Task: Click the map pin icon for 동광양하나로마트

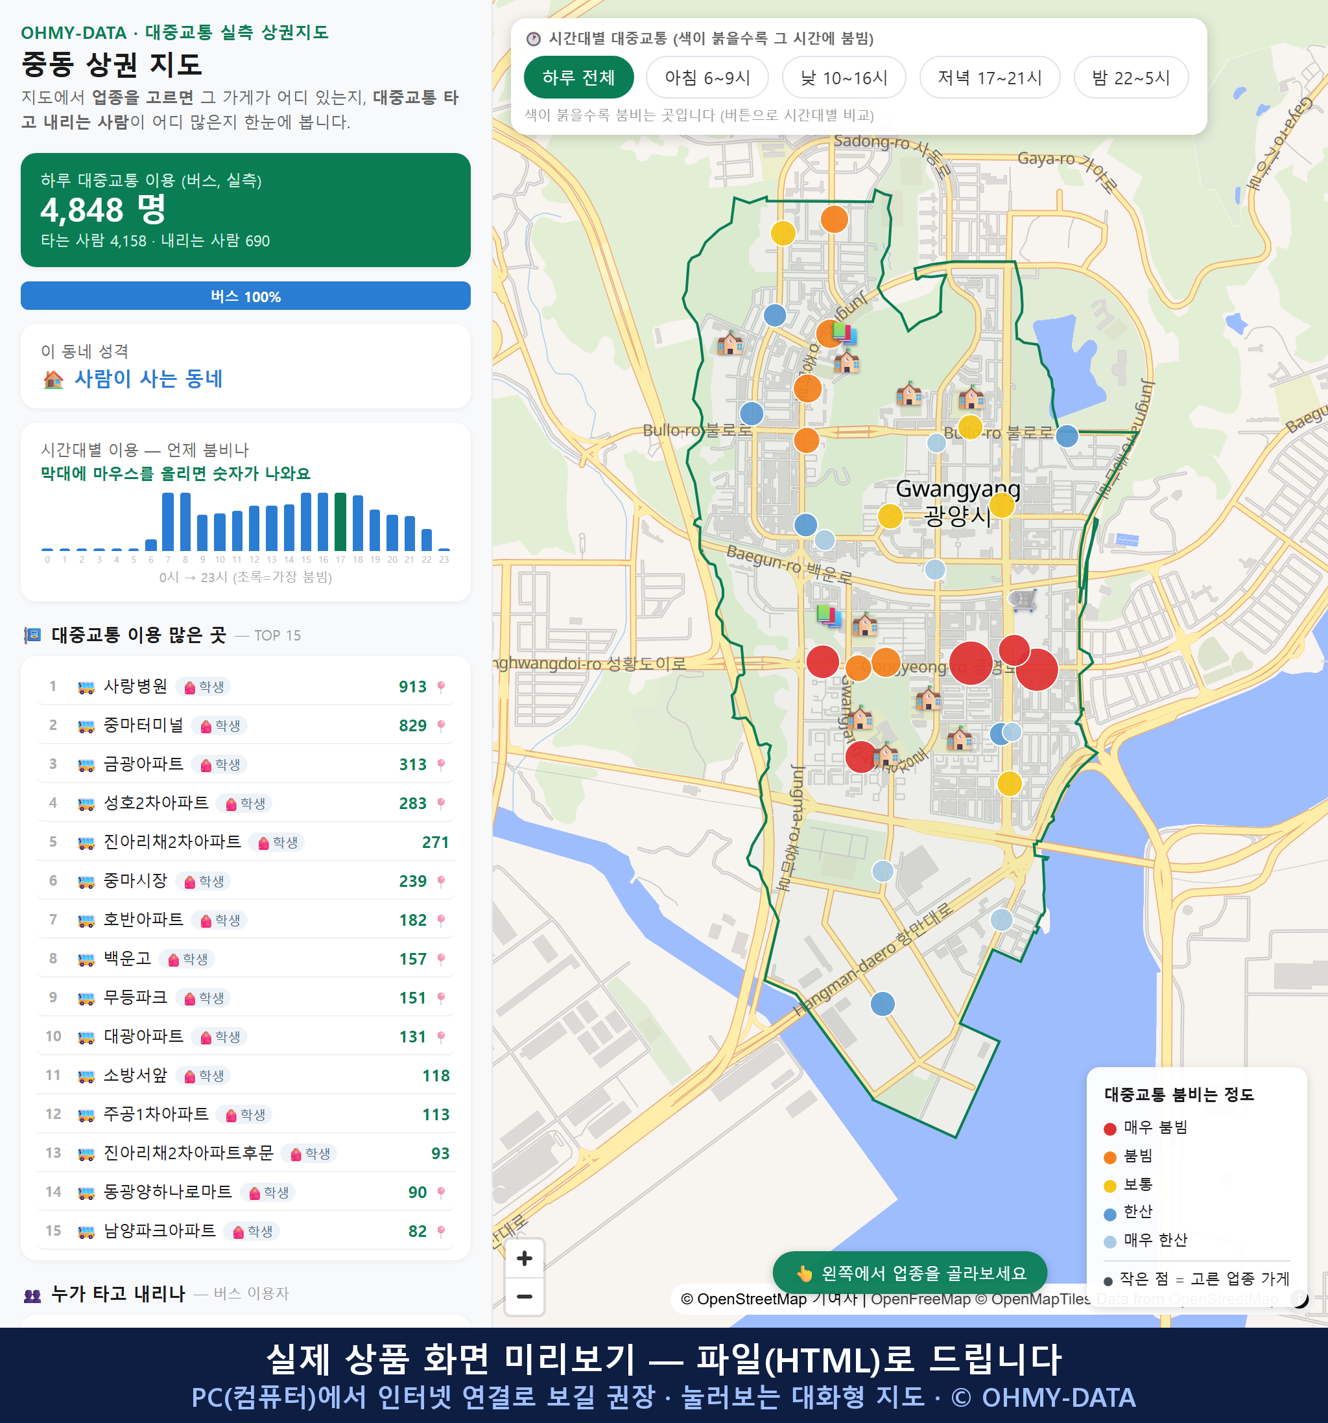Action: pos(441,1192)
